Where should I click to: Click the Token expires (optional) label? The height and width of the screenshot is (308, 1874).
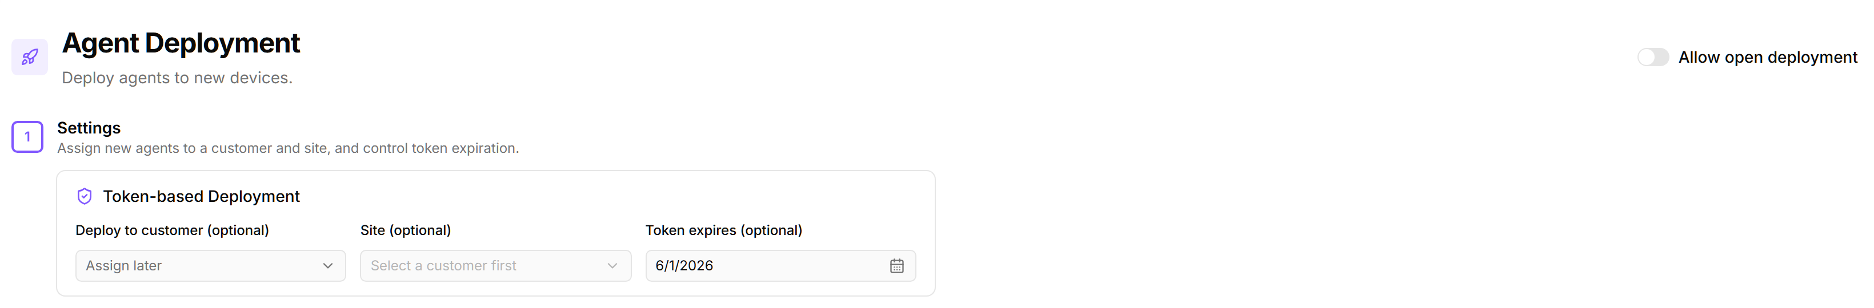(x=724, y=230)
